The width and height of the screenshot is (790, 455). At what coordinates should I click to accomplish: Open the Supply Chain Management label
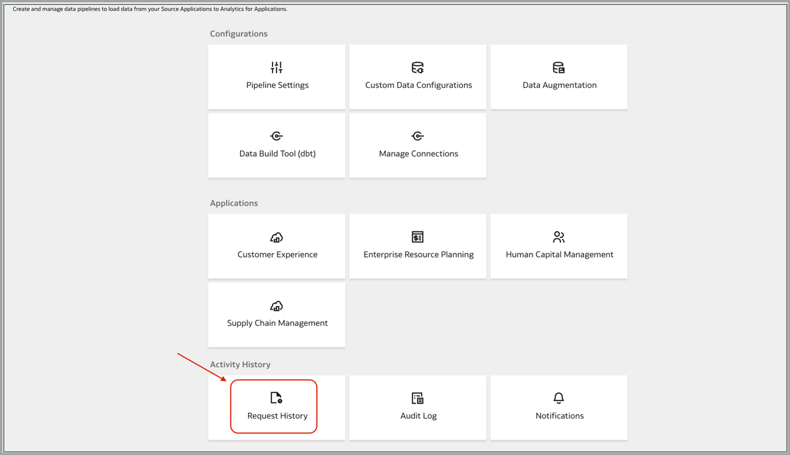pos(277,323)
